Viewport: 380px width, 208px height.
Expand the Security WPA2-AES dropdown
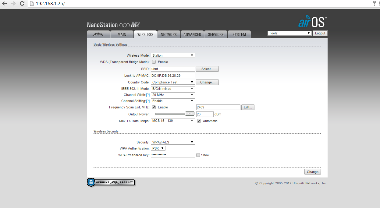[173, 143]
